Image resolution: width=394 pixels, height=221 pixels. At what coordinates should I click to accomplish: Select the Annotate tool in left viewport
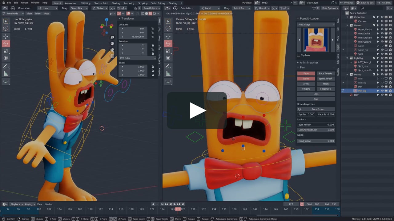(6, 66)
